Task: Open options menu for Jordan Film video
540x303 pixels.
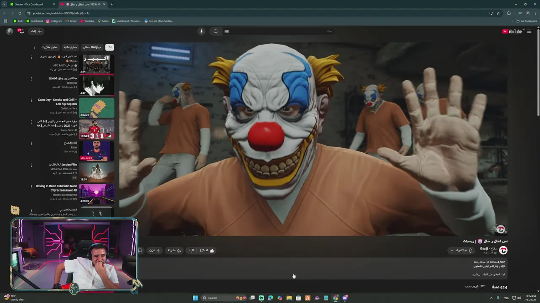Action: (x=31, y=165)
